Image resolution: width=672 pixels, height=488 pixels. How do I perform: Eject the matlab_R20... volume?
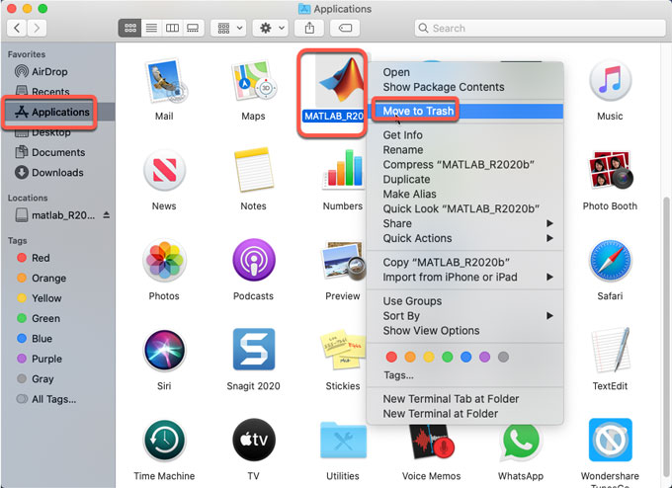(107, 215)
